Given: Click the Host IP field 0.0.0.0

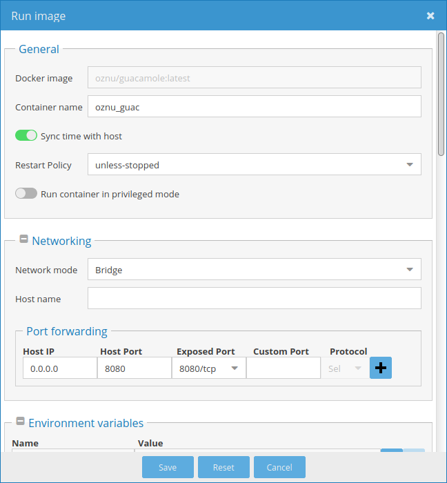Looking at the screenshot, I should (60, 368).
